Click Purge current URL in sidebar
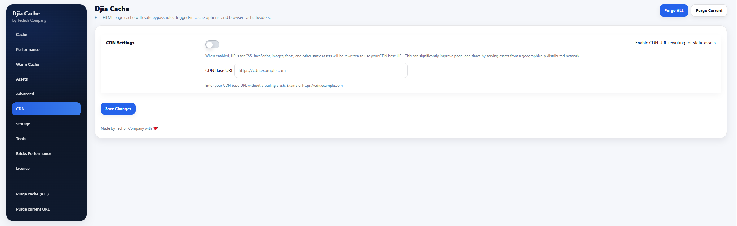The image size is (737, 226). (x=33, y=209)
